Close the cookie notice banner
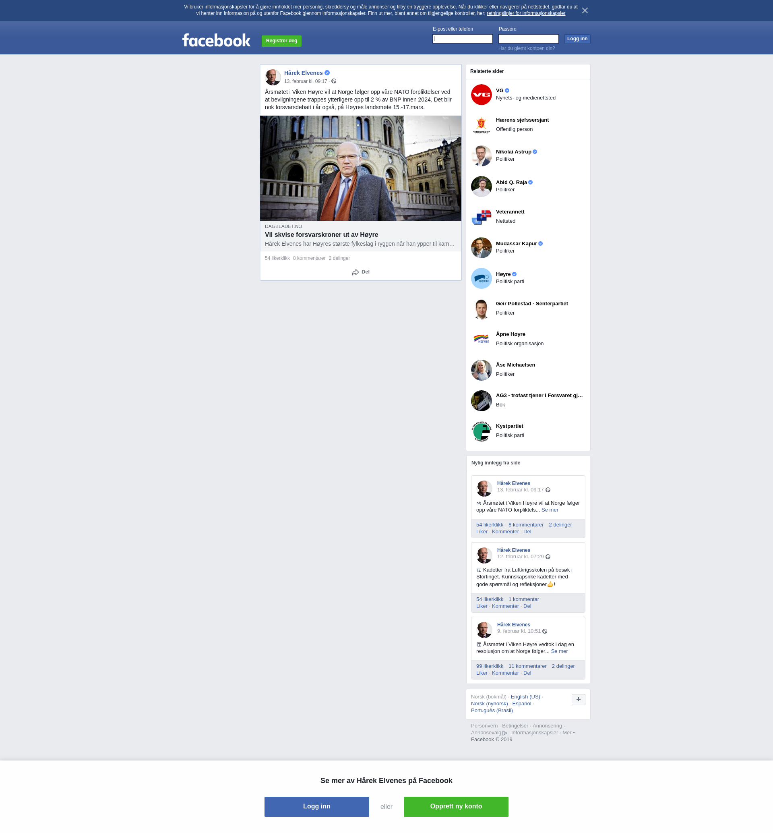Screen dimensions: 773x833 click(x=585, y=10)
